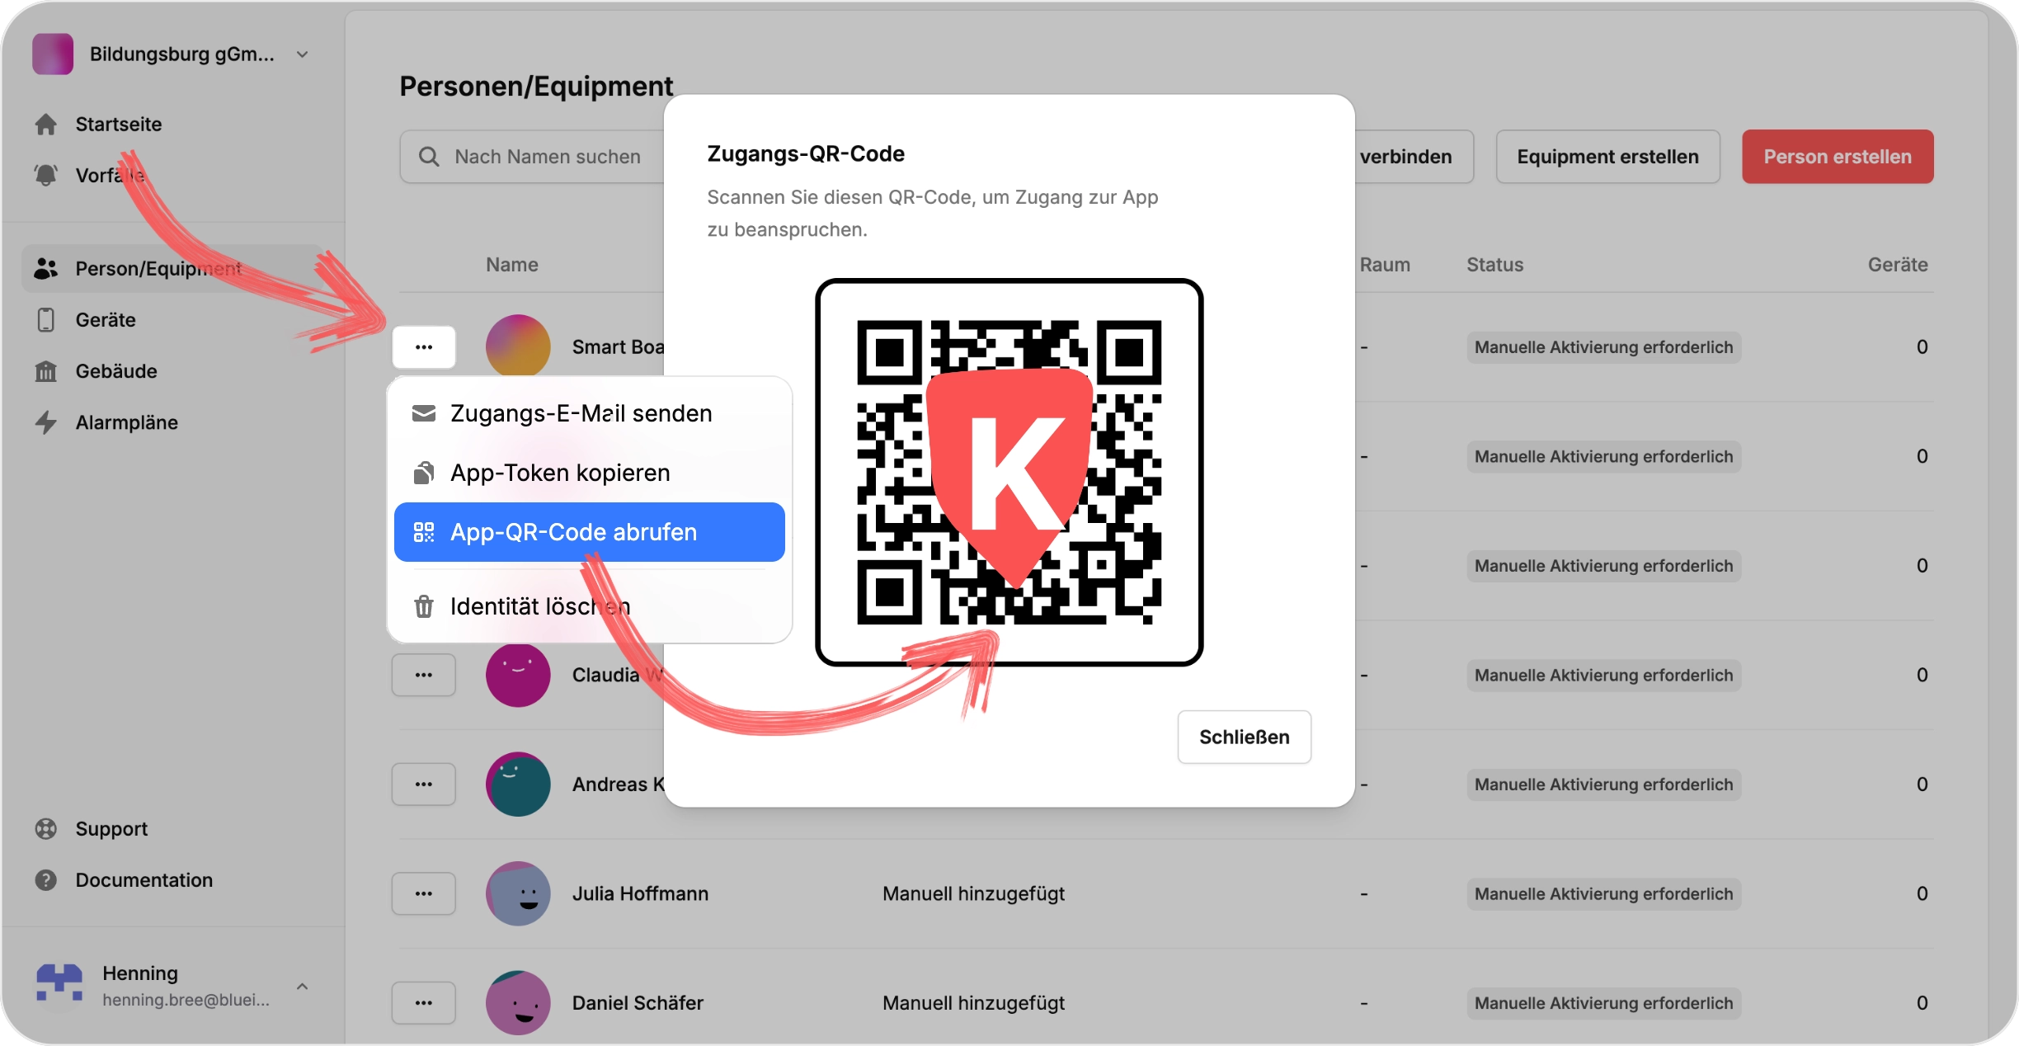Viewport: 2019px width, 1046px height.
Task: Open the more-options menu for Smart Board row
Action: (424, 347)
